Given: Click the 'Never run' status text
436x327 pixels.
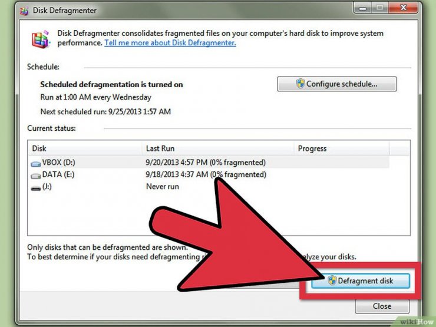Looking at the screenshot, I should (163, 187).
